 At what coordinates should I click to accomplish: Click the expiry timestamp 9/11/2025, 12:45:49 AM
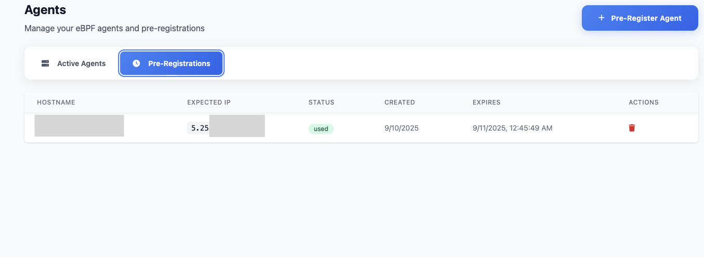tap(512, 128)
